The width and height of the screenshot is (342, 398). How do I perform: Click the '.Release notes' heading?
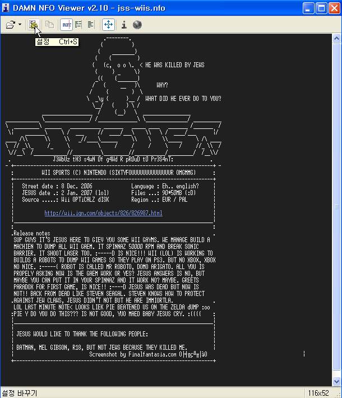(x=31, y=233)
